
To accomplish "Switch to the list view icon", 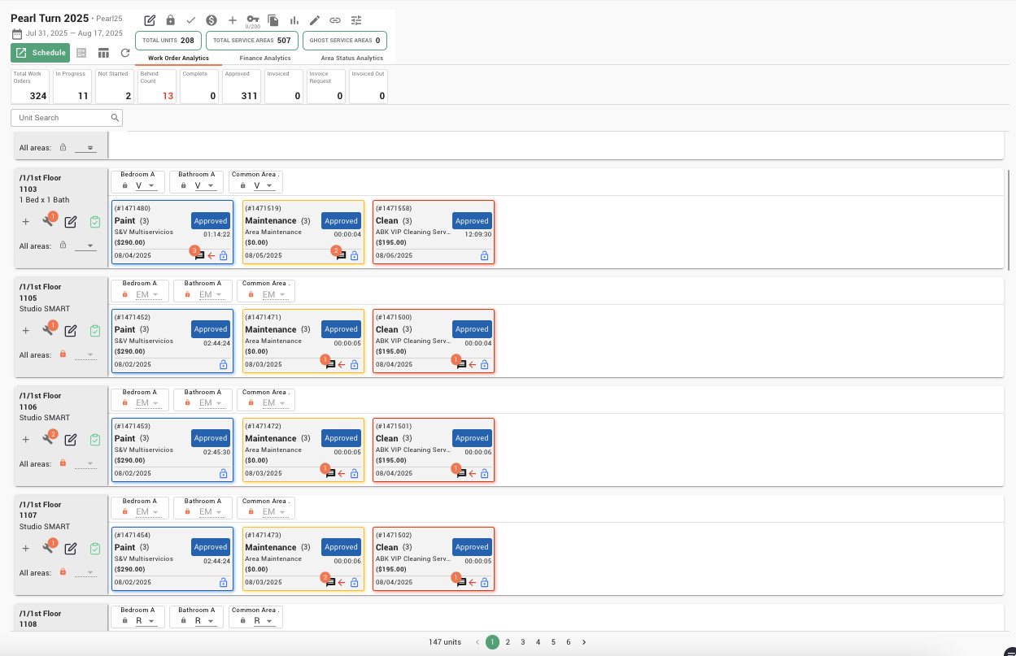I will point(81,53).
